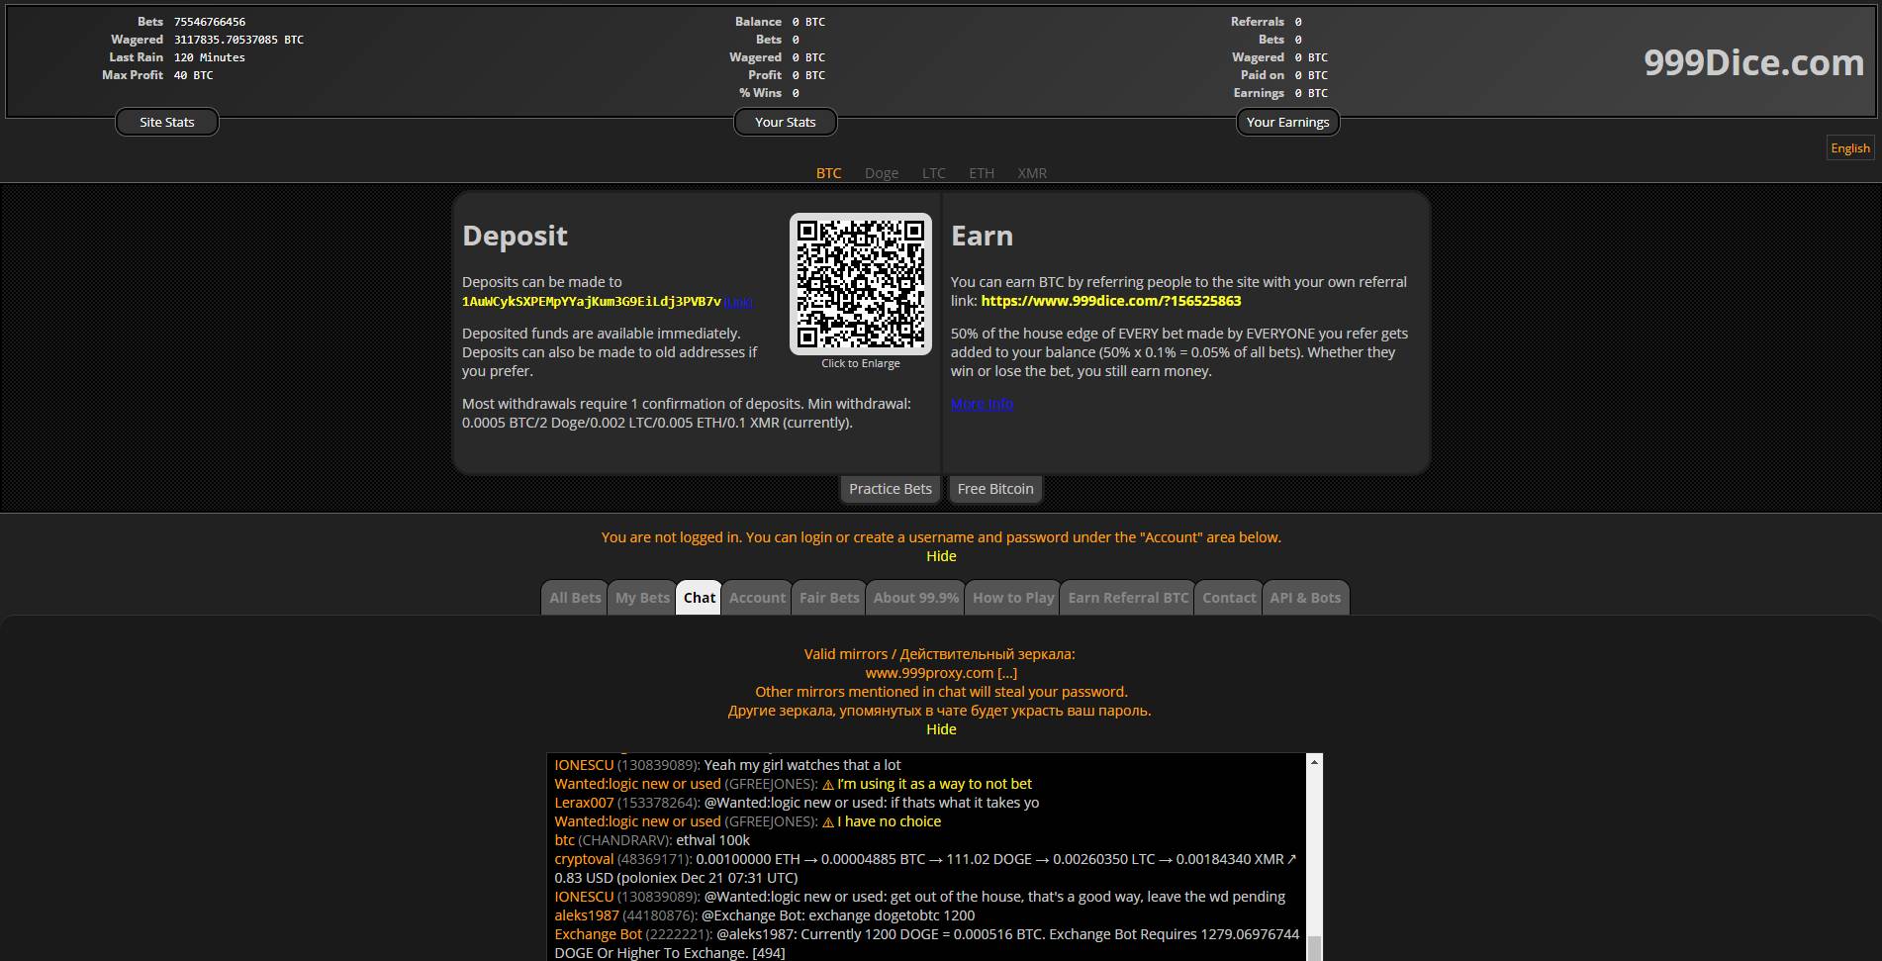Open the Your Earnings panel button
Viewport: 1882px width, 961px height.
click(x=1287, y=122)
